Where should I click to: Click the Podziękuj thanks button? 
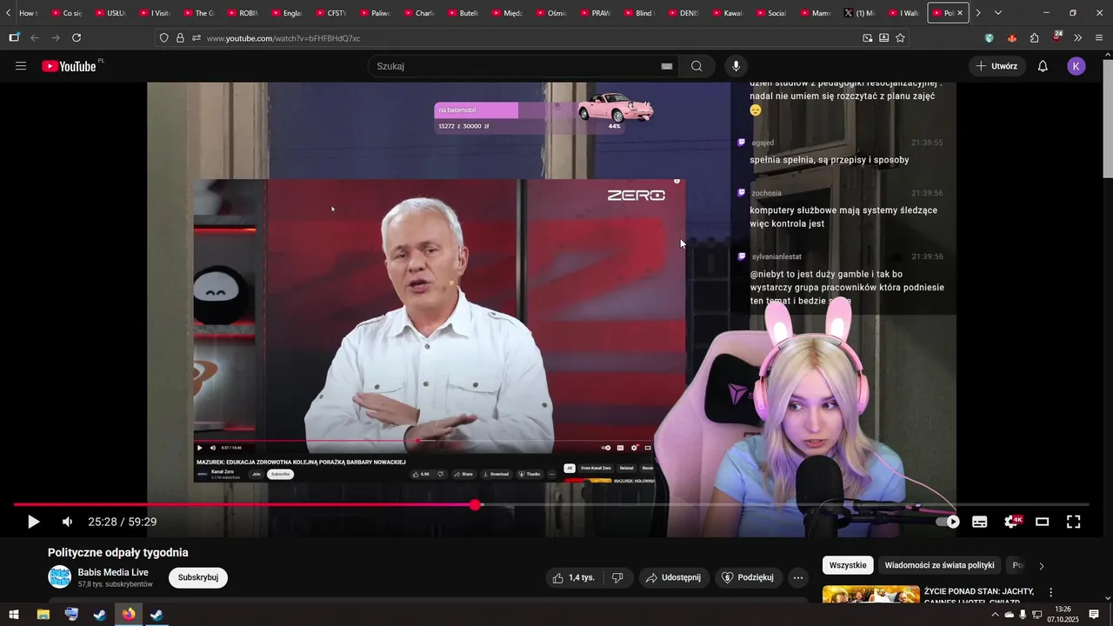tap(749, 577)
